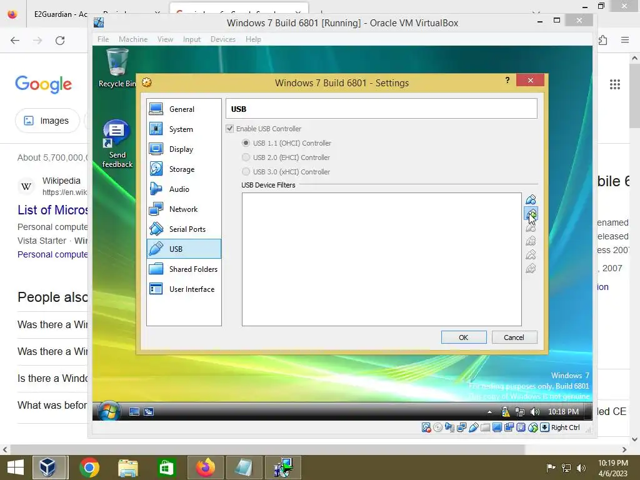This screenshot has width=640, height=480.
Task: Select USB 2.0 (EHCI) Controller option
Action: point(246,157)
